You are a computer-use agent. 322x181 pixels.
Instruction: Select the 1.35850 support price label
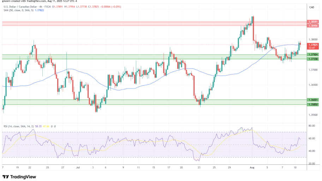click(313, 104)
